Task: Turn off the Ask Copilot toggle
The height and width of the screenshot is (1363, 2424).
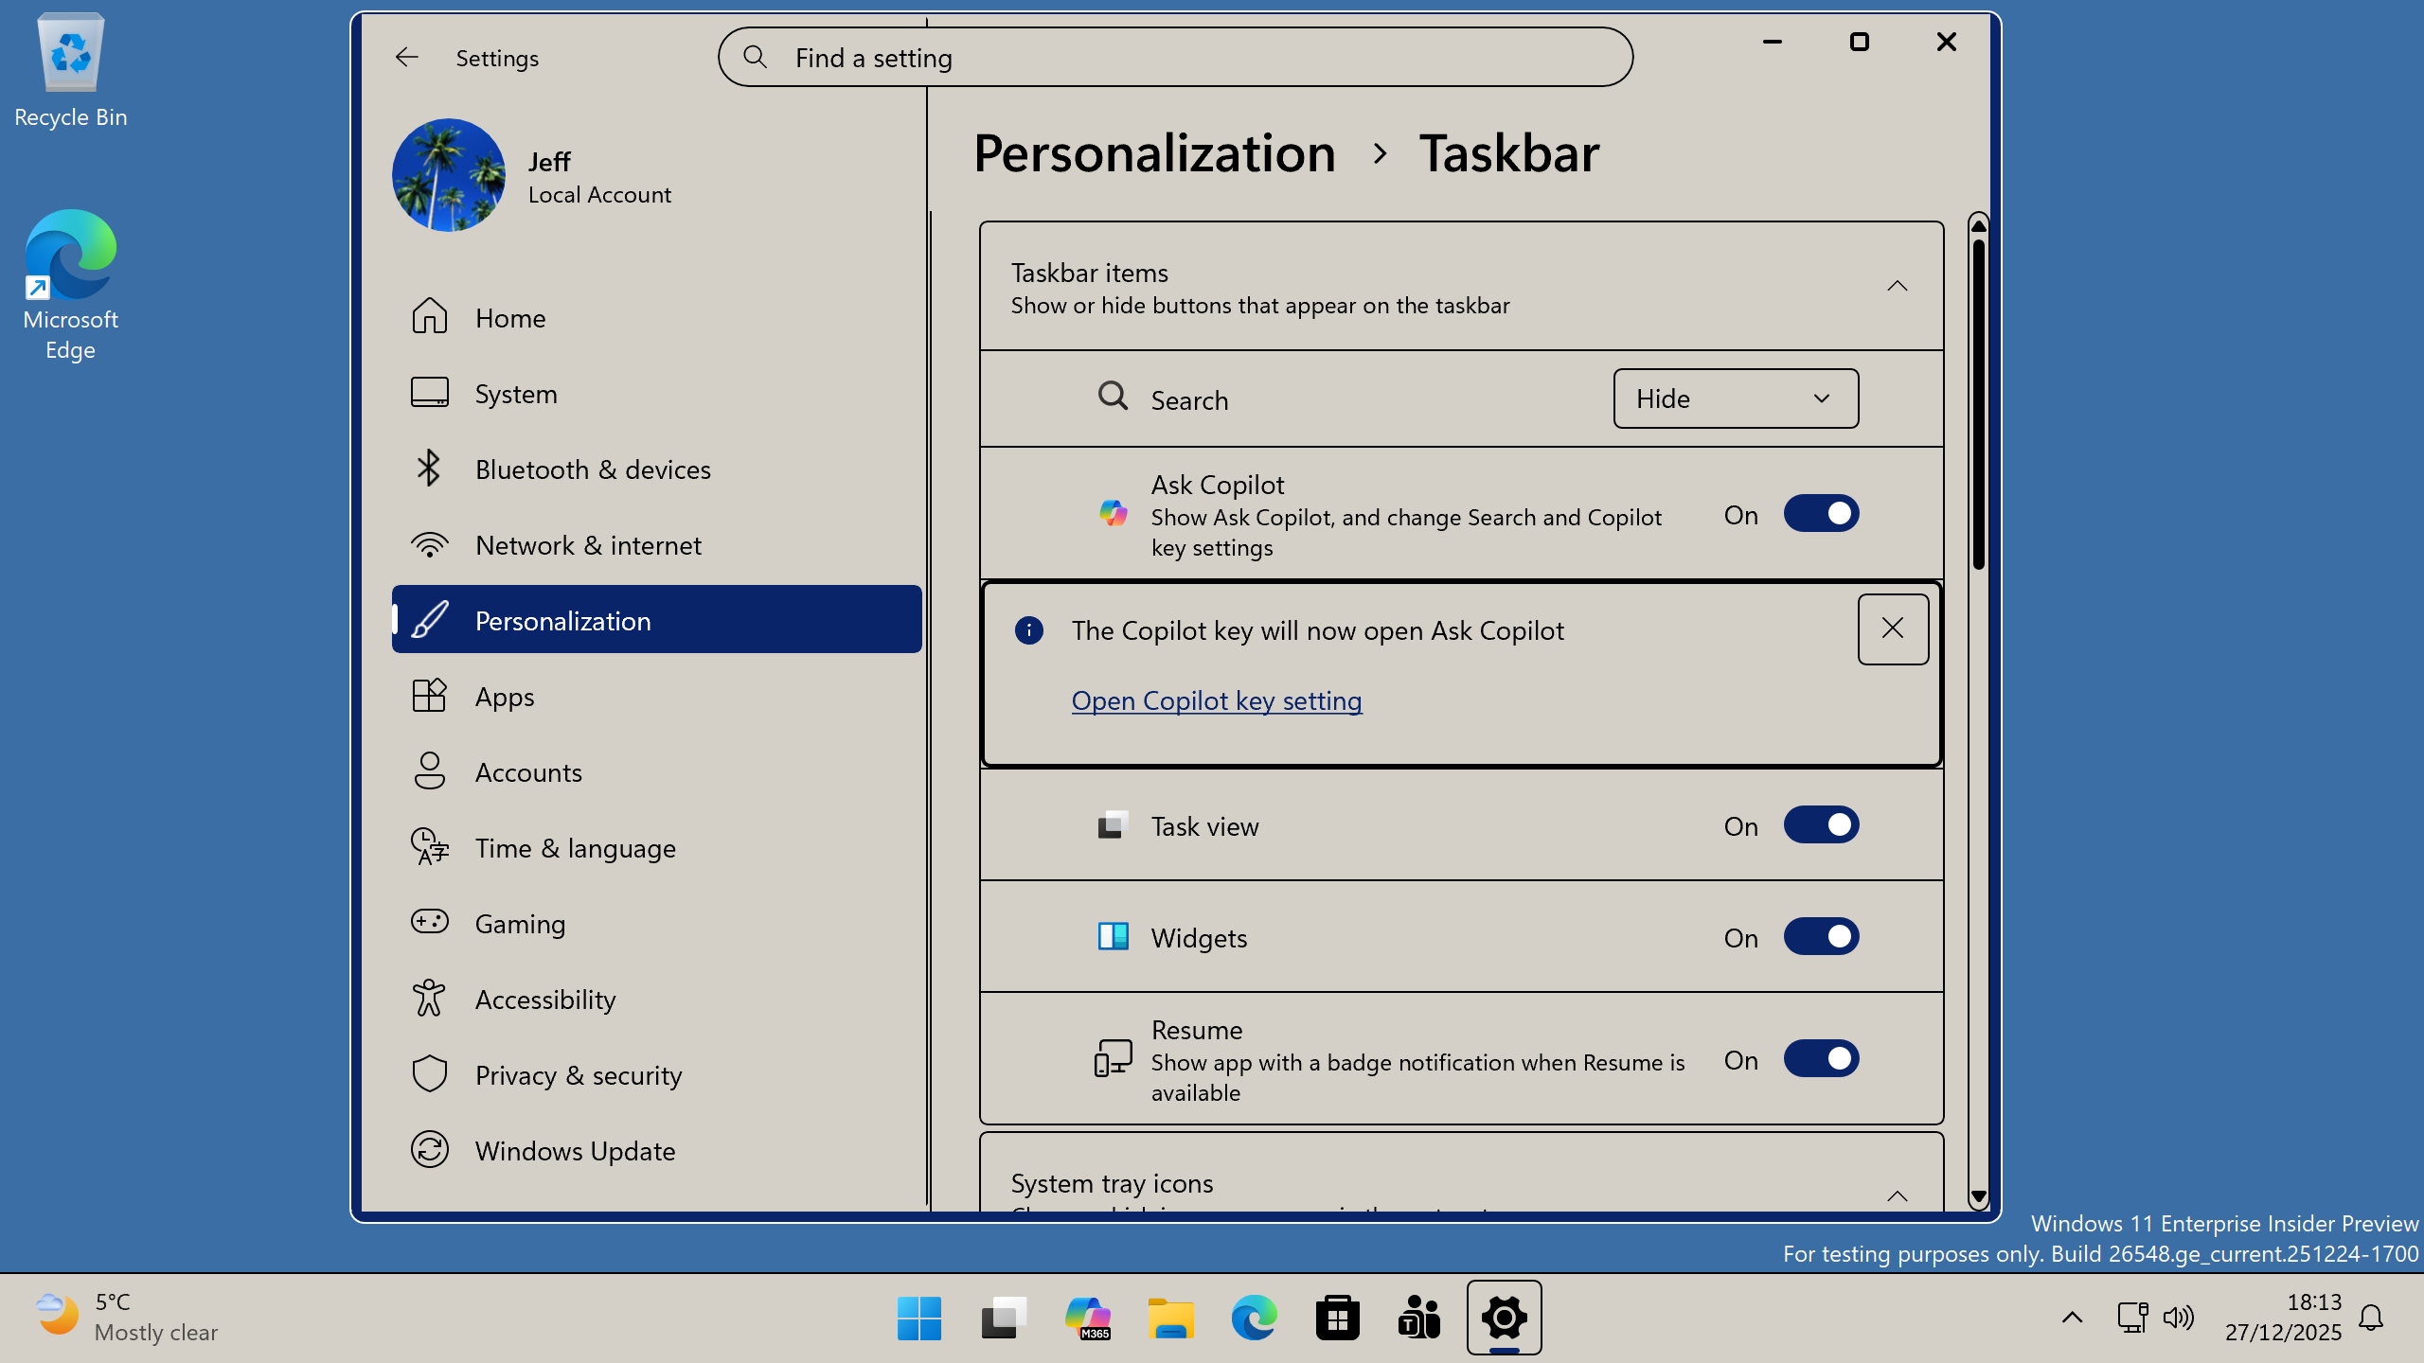Action: click(1820, 514)
